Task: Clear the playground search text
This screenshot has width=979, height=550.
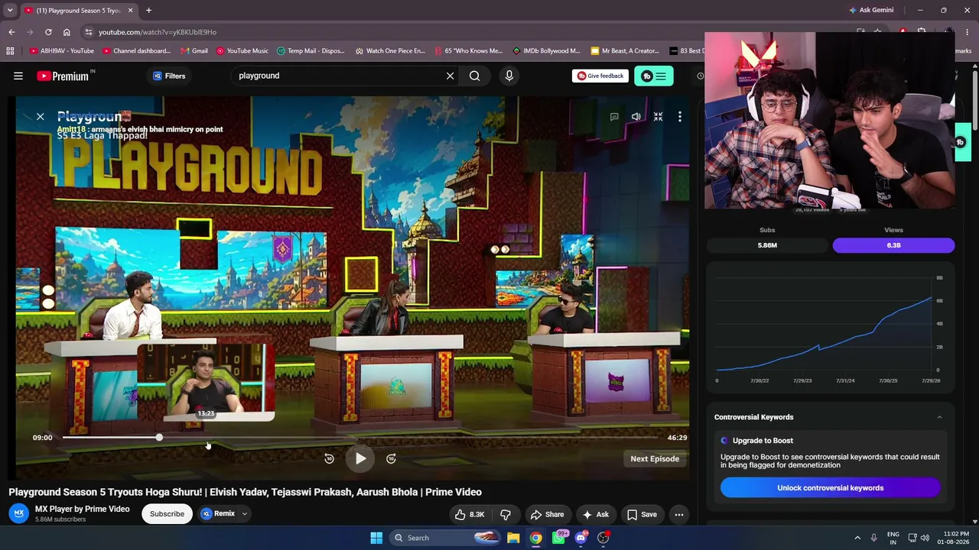Action: point(450,76)
